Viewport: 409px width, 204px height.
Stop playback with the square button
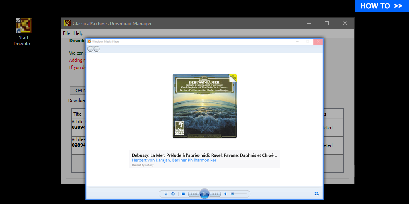pyautogui.click(x=183, y=194)
